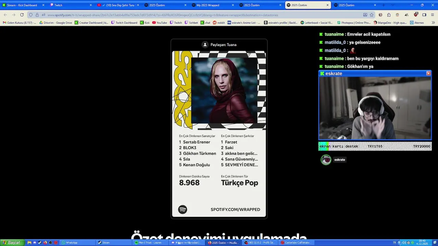The height and width of the screenshot is (246, 438).
Task: Open the Gelen Kutusu bookmark
Action: 19,23
